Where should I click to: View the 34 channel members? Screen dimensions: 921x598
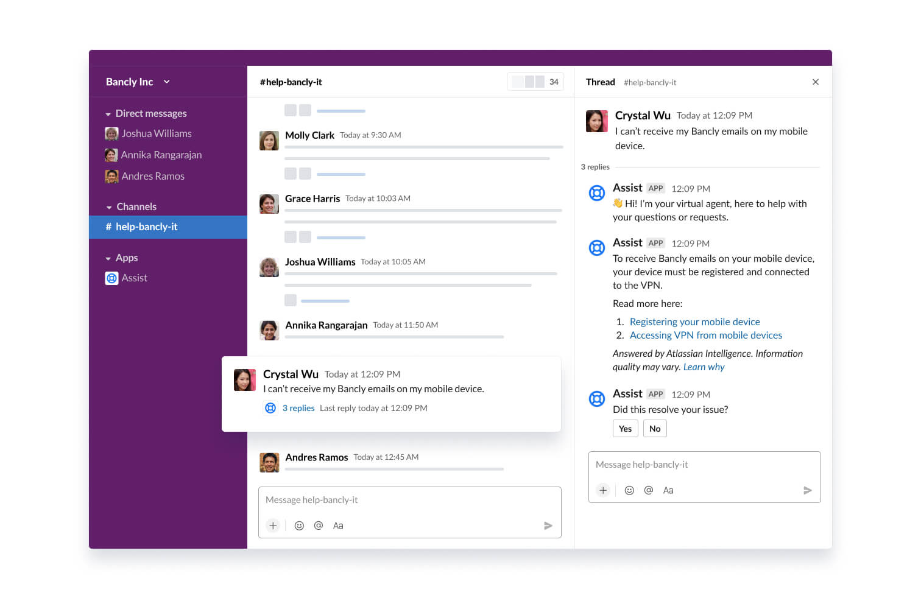(535, 81)
